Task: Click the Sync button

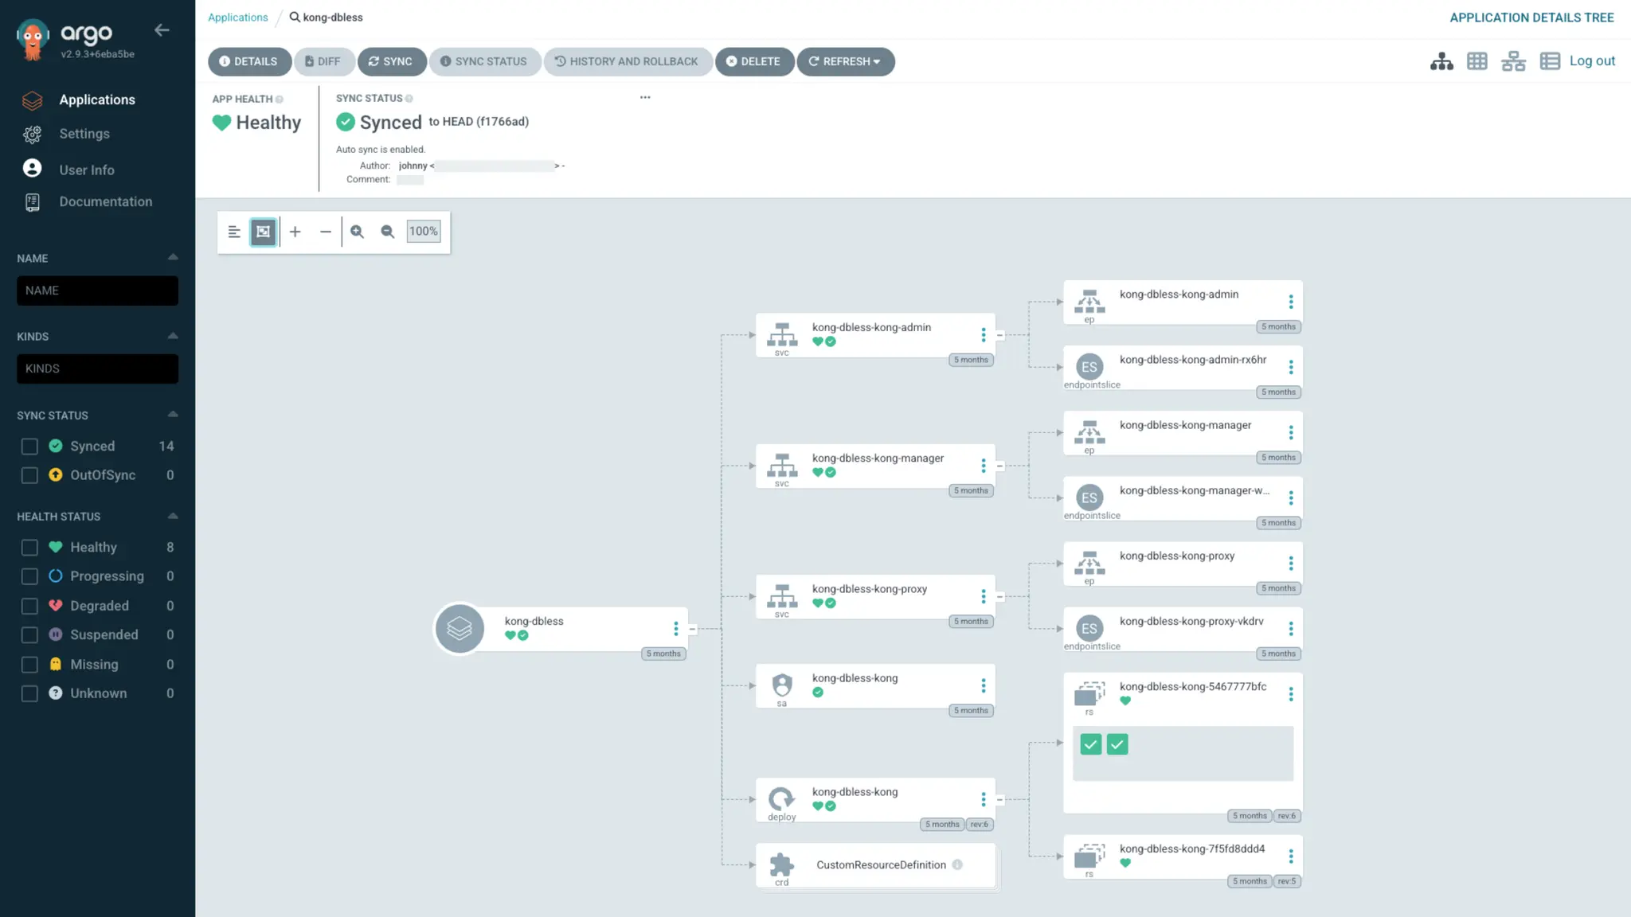Action: (x=391, y=61)
